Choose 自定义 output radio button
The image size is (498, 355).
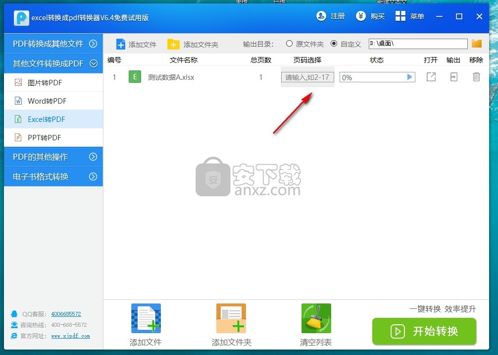(334, 44)
